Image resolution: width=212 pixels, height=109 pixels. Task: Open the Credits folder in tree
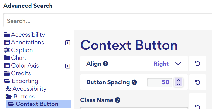[x=17, y=73]
